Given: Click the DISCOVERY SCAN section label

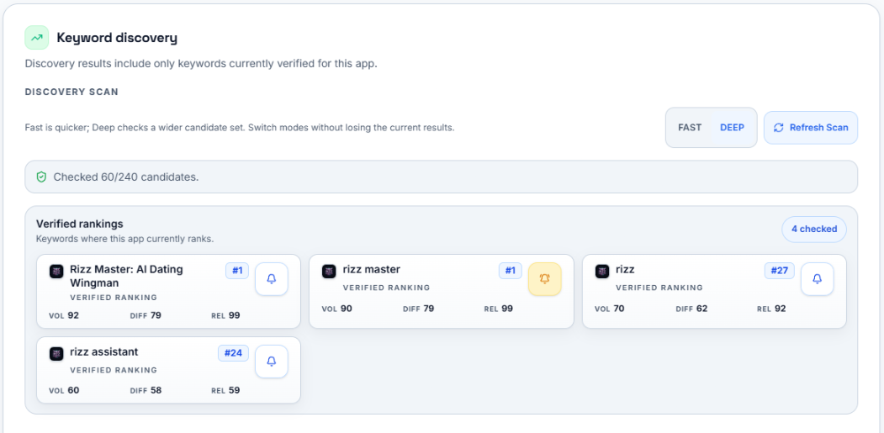Looking at the screenshot, I should coord(71,92).
